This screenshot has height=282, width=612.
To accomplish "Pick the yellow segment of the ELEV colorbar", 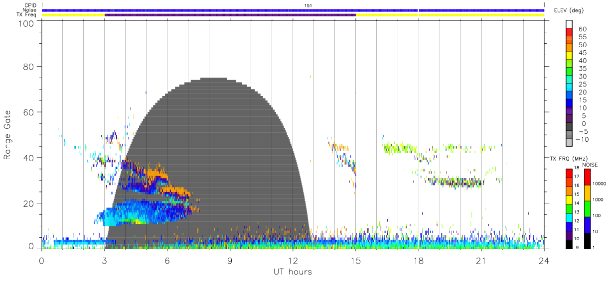I will pyautogui.click(x=569, y=56).
